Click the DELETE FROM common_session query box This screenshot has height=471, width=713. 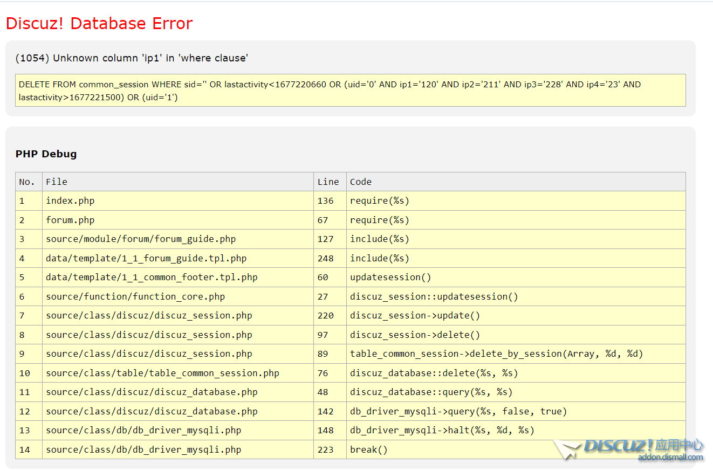pos(350,91)
